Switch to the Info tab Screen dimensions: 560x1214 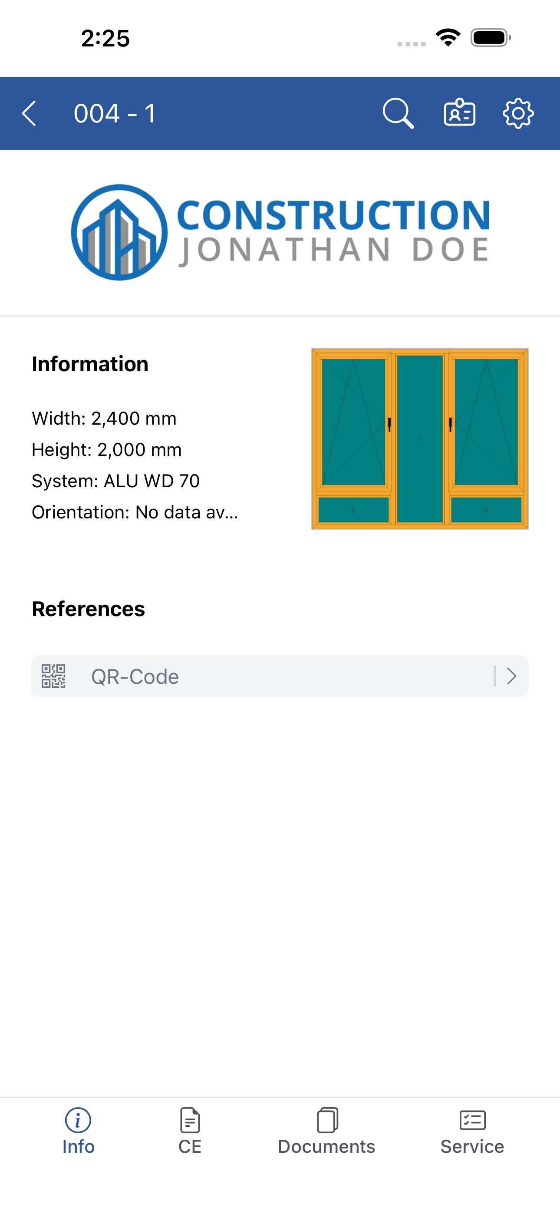(78, 1132)
